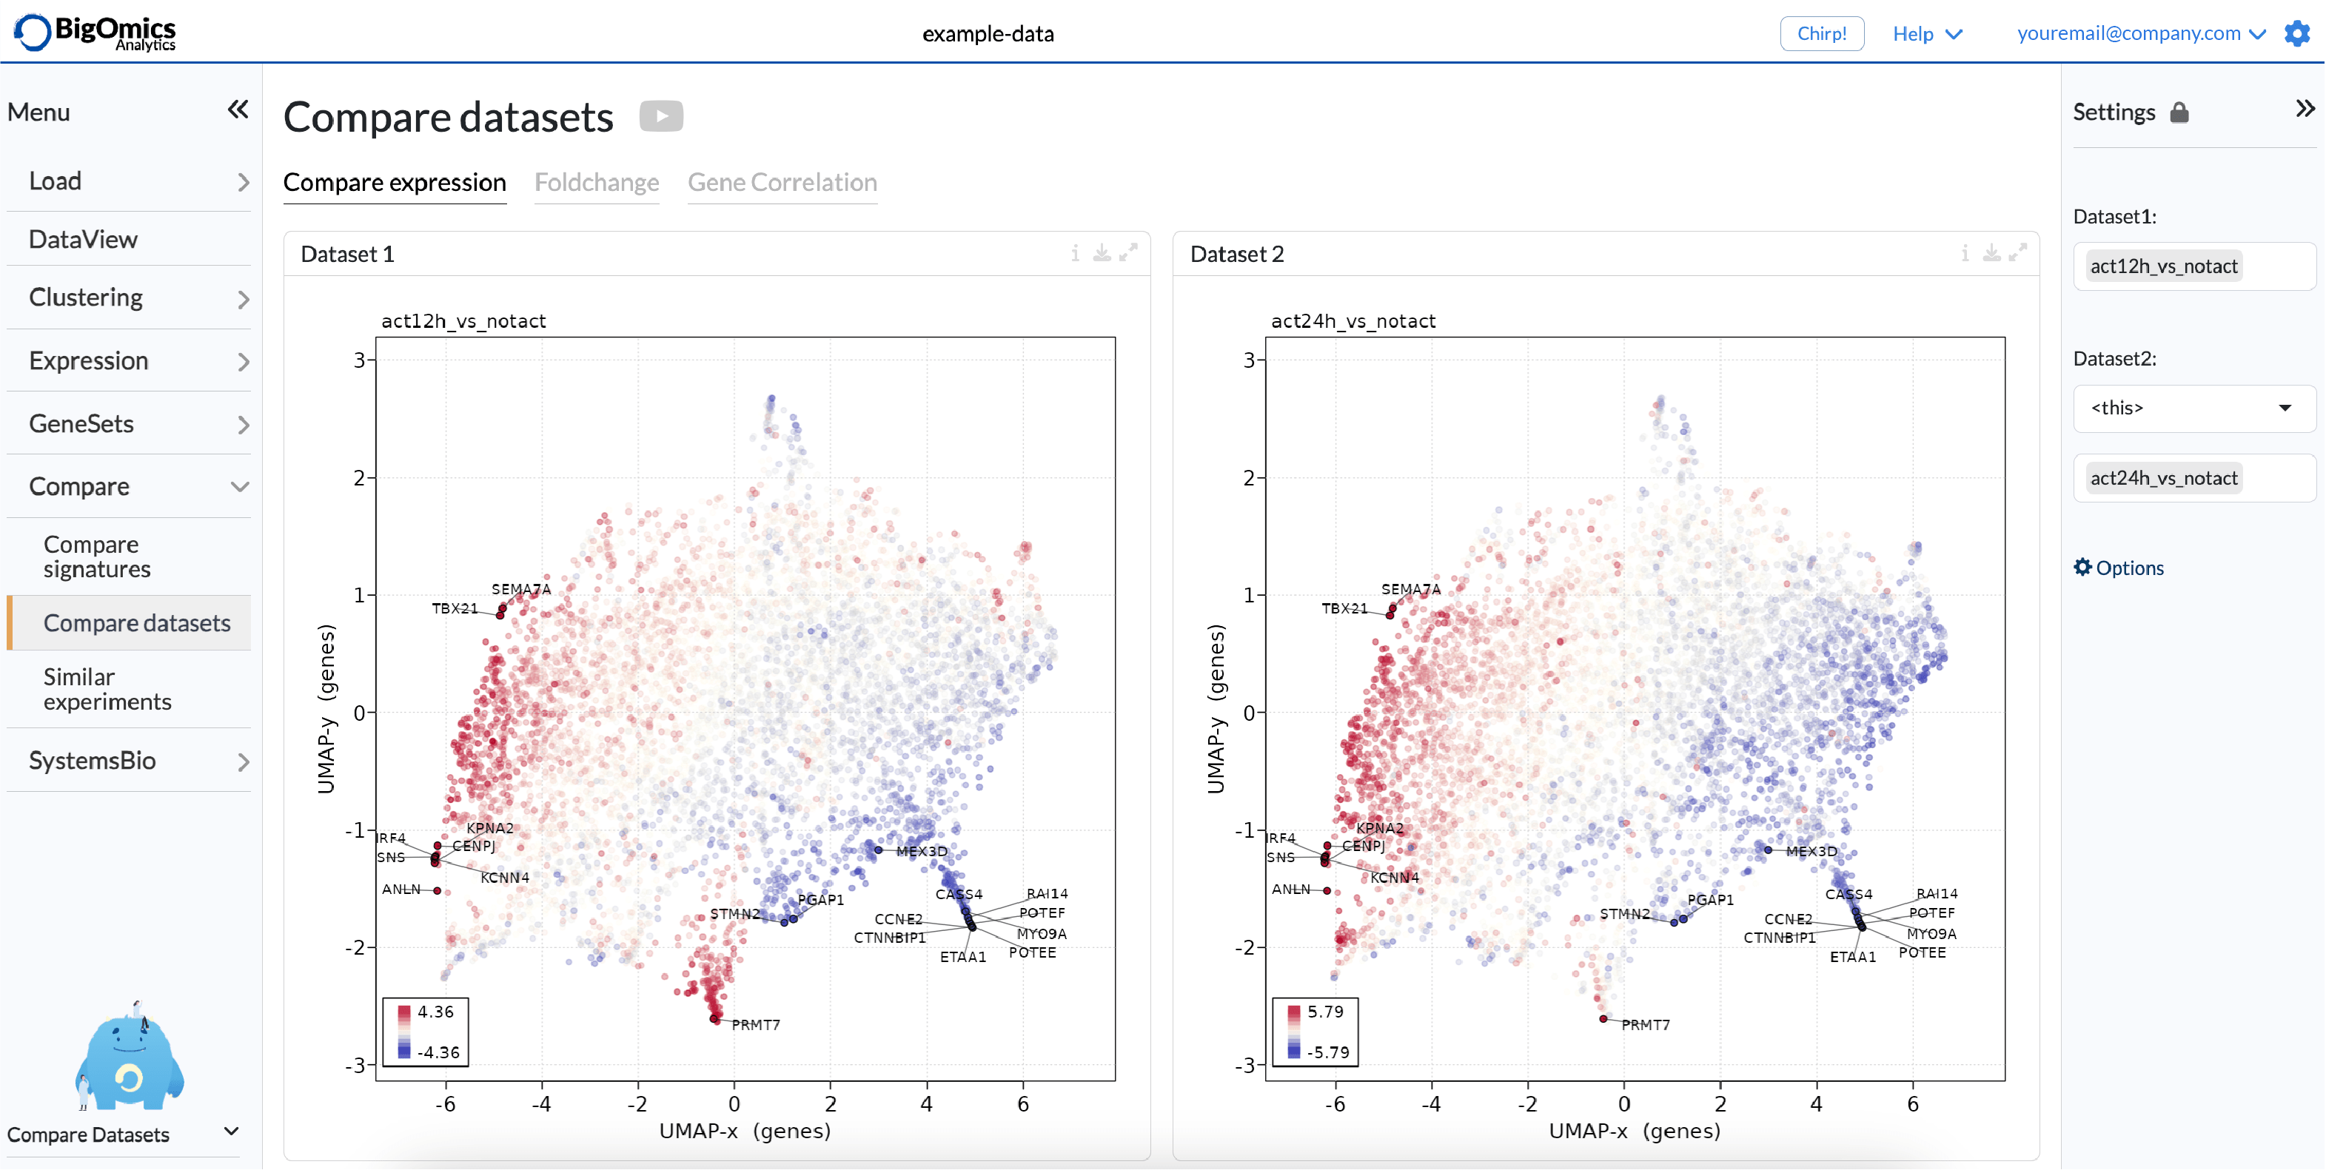Screen dimensions: 2326x1170
Task: Click the blue mascot character image
Action: click(131, 1056)
